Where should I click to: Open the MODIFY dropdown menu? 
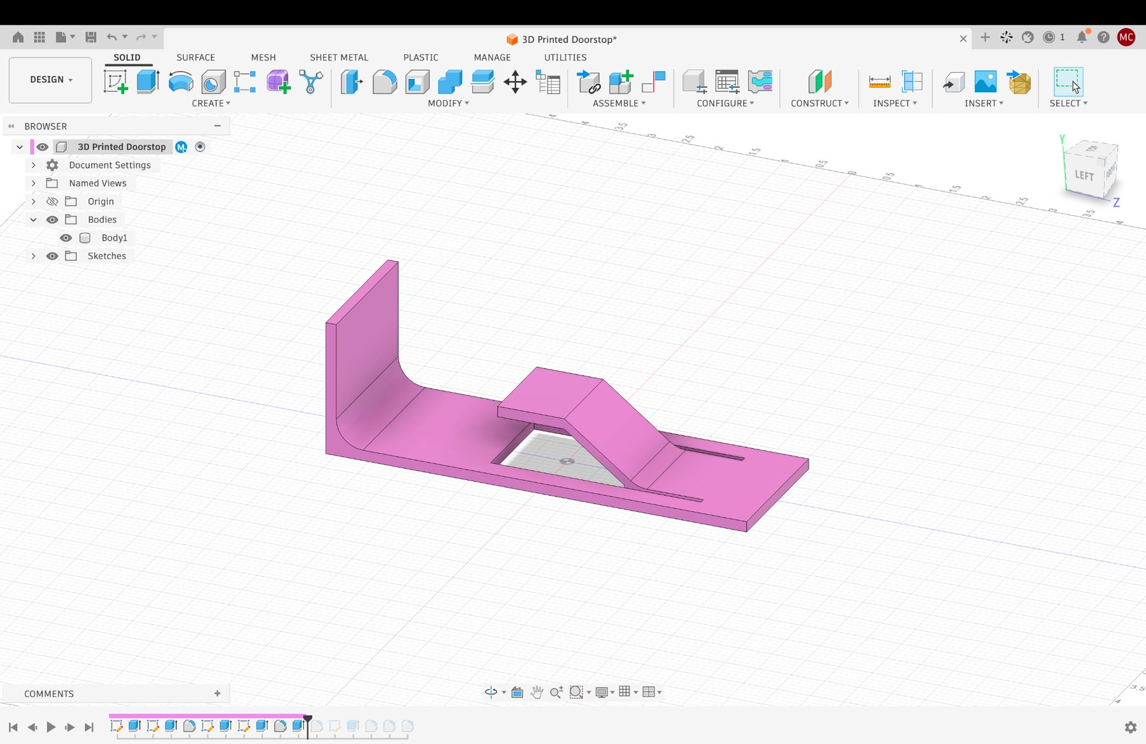pyautogui.click(x=448, y=103)
